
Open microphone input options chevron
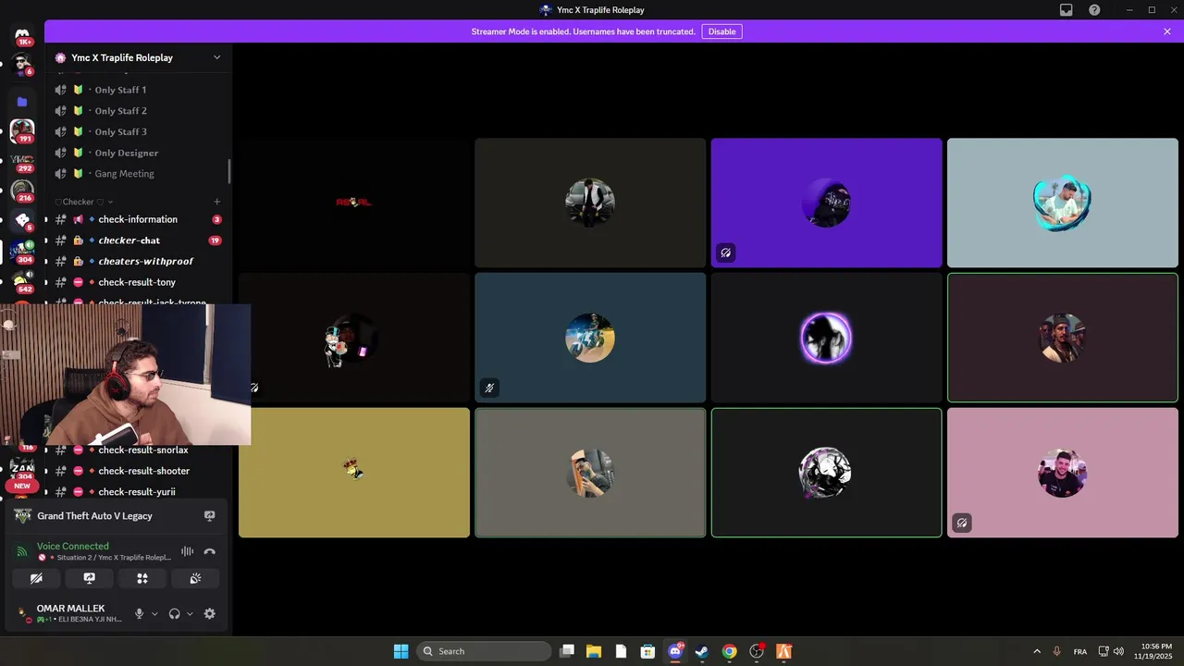point(154,614)
